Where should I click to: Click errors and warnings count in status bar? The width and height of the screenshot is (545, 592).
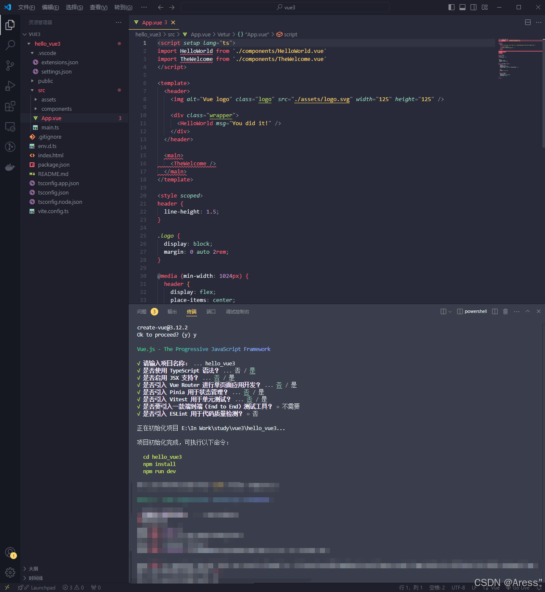(x=73, y=587)
